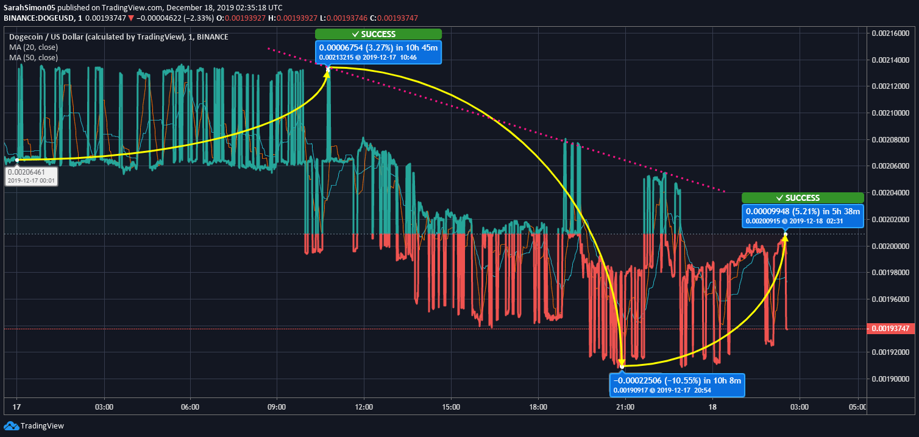
Task: Click the yellow arrowhead at the 10:46 peak
Action: click(x=327, y=73)
